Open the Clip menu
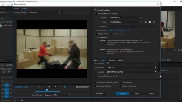The width and height of the screenshot is (182, 102). click(3, 5)
